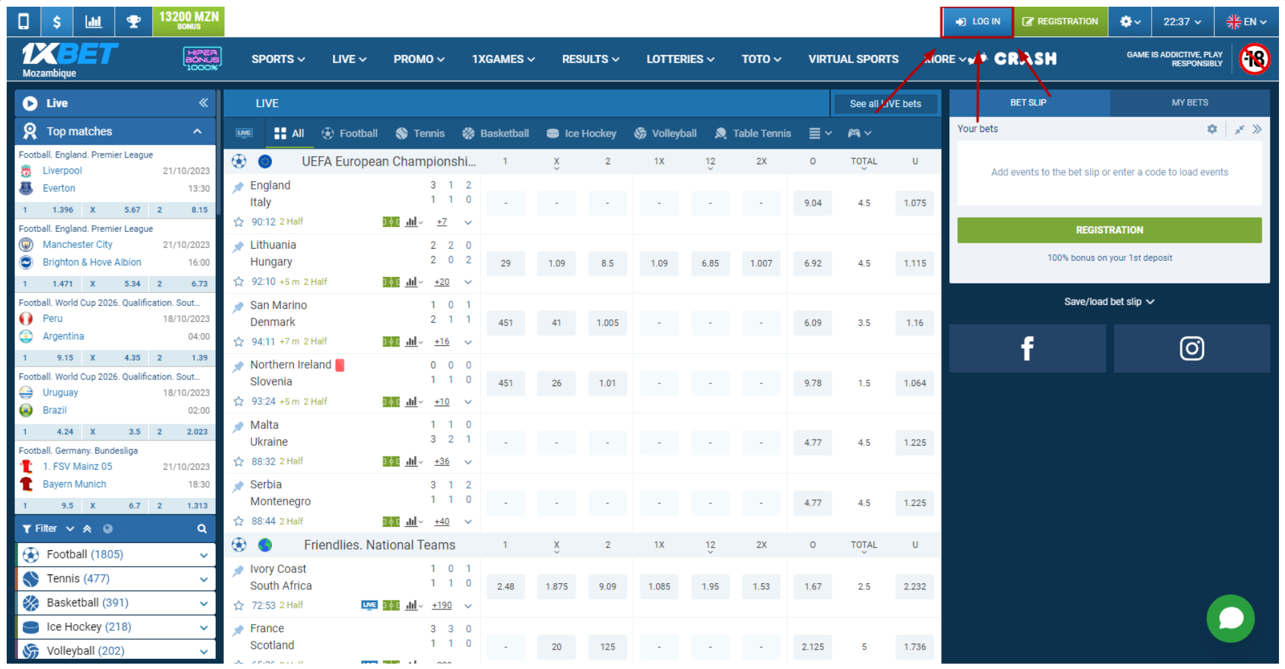Viewport: 1285px width, 669px height.
Task: Open the Friendlies. National Teams league header
Action: (x=379, y=545)
